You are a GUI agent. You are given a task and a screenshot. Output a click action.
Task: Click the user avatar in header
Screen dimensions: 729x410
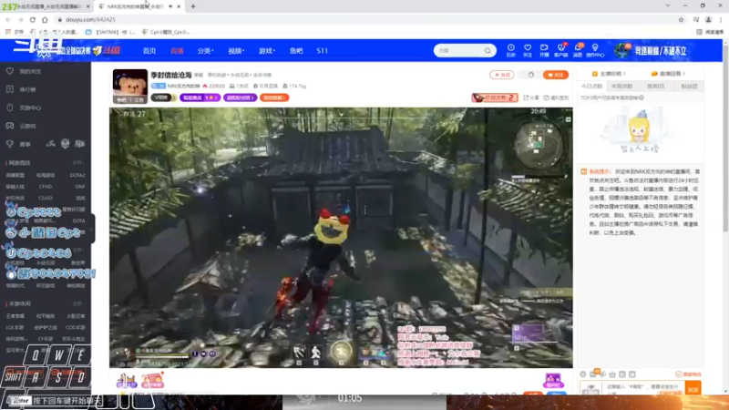622,50
